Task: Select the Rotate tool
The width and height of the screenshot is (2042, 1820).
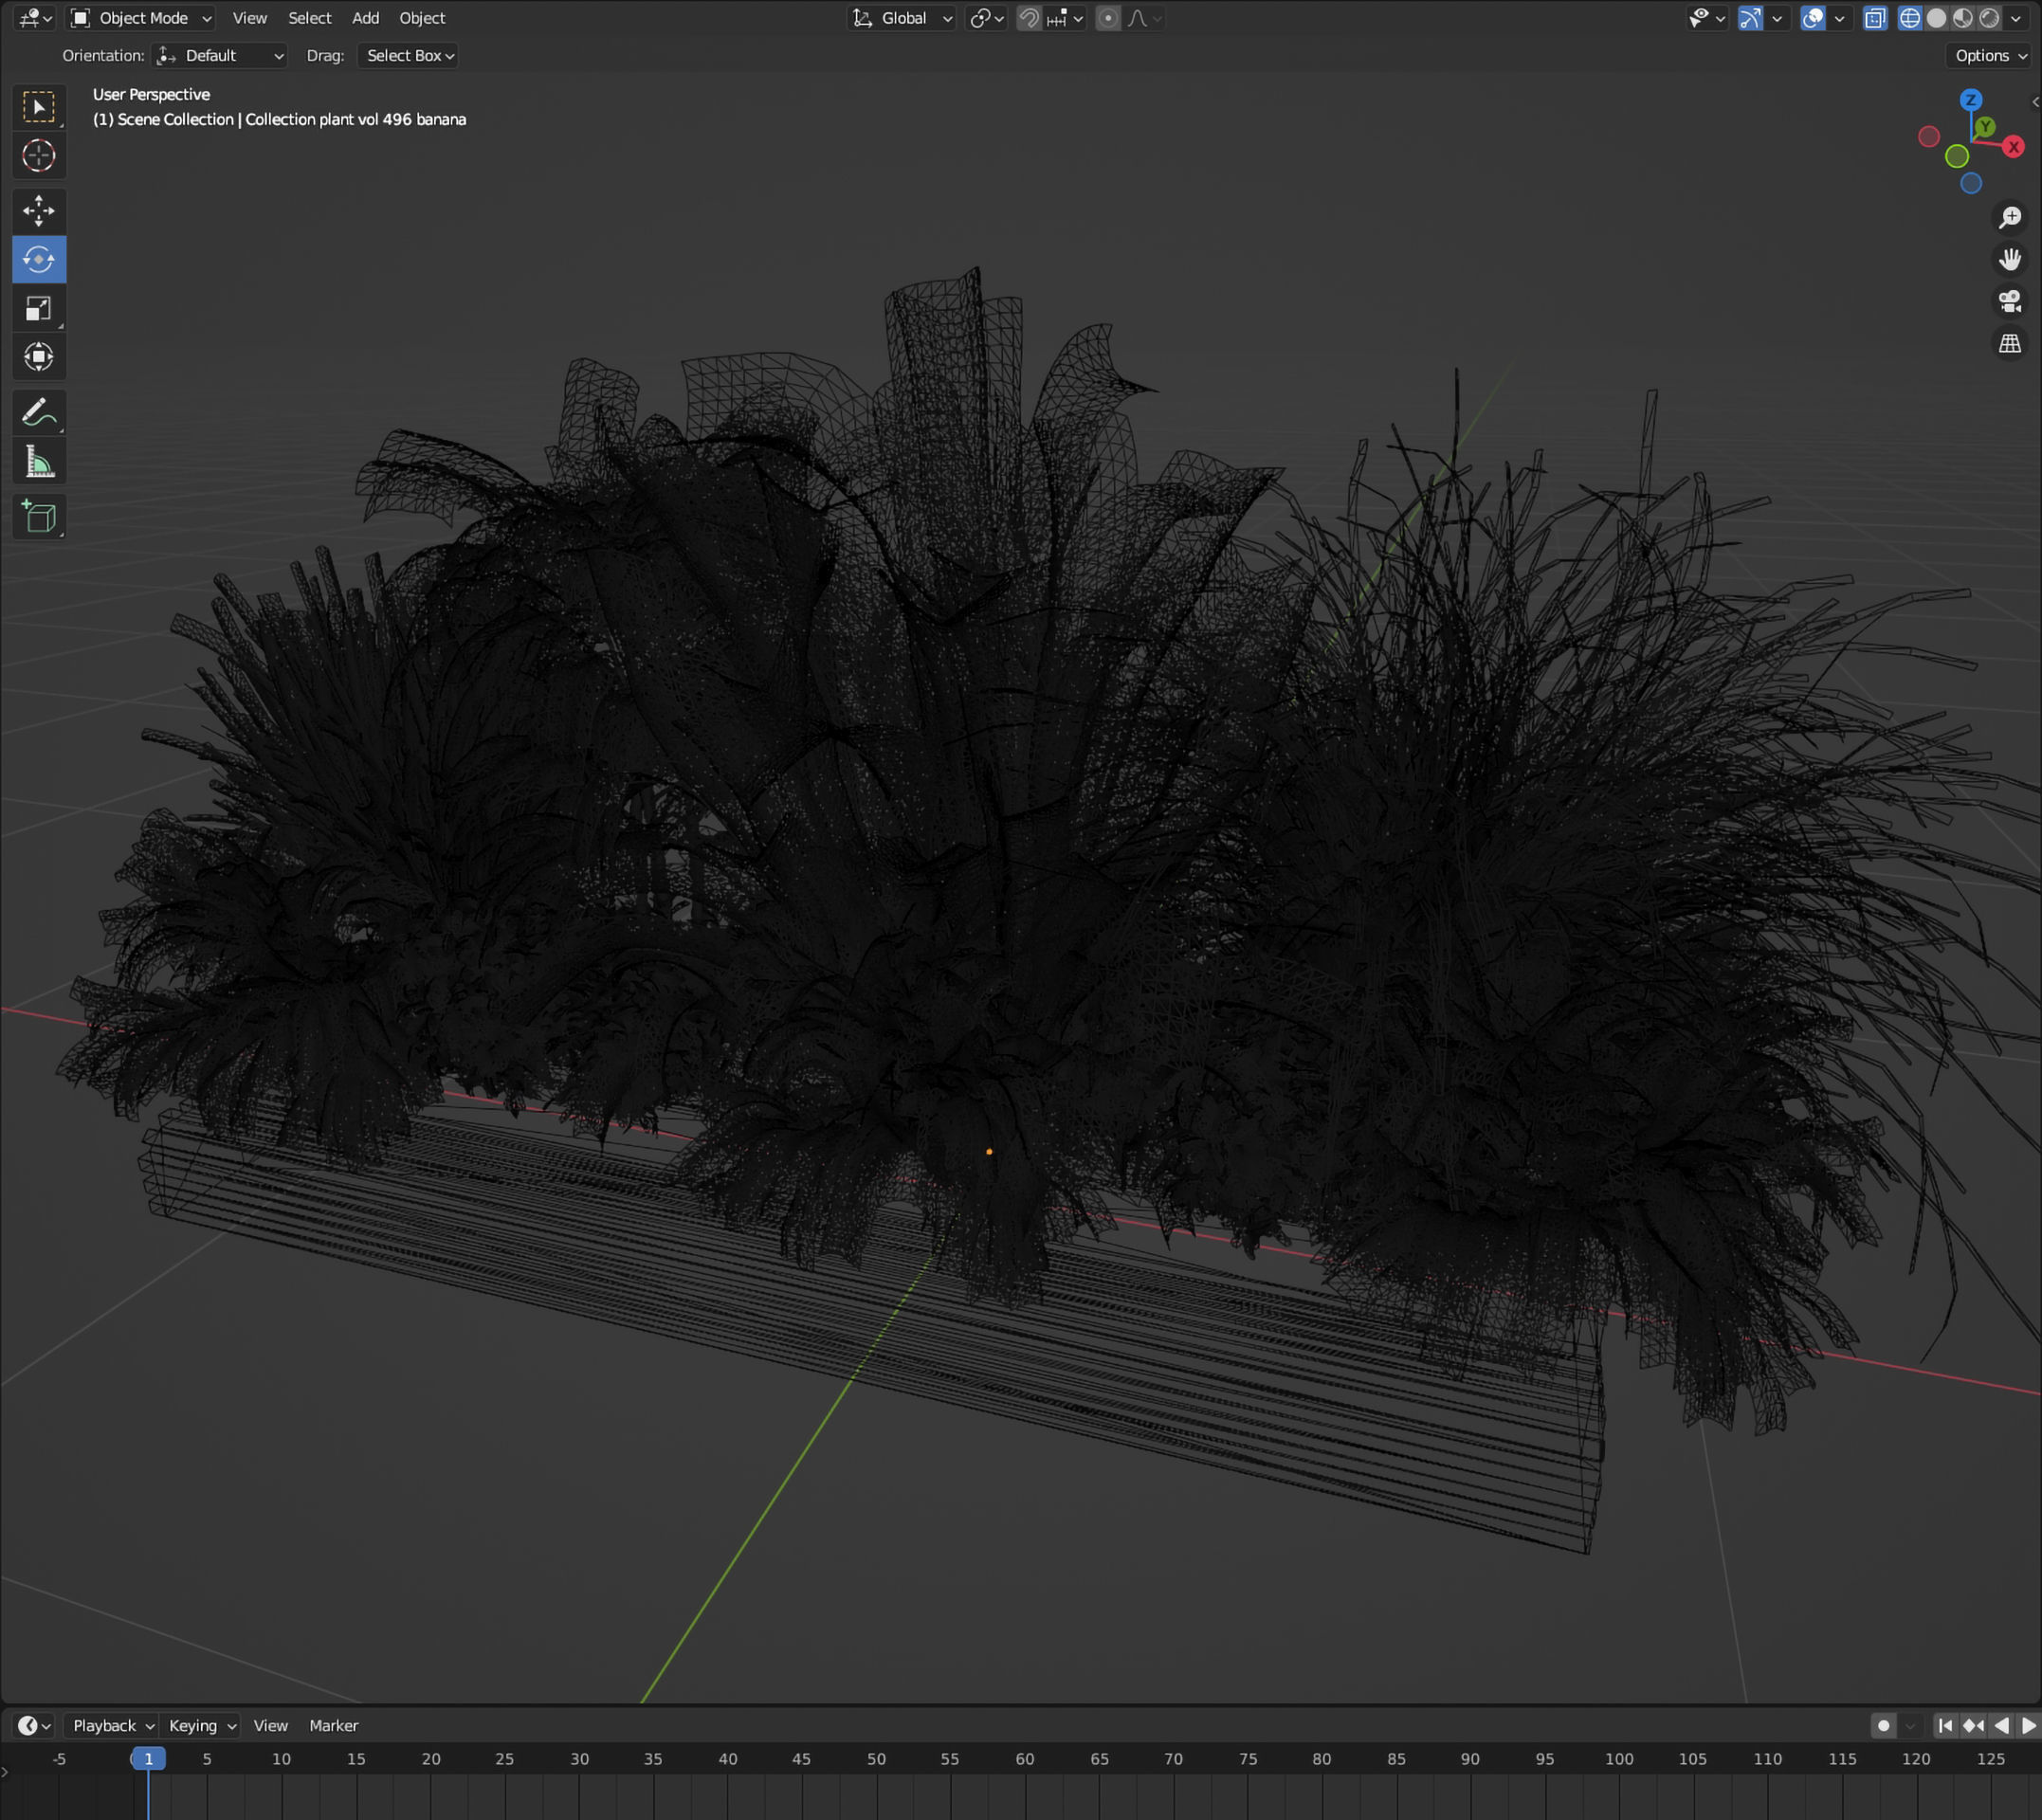Action: pos(39,259)
